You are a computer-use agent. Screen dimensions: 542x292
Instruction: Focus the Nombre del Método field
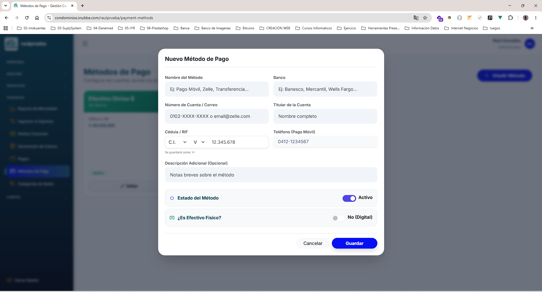tap(217, 89)
